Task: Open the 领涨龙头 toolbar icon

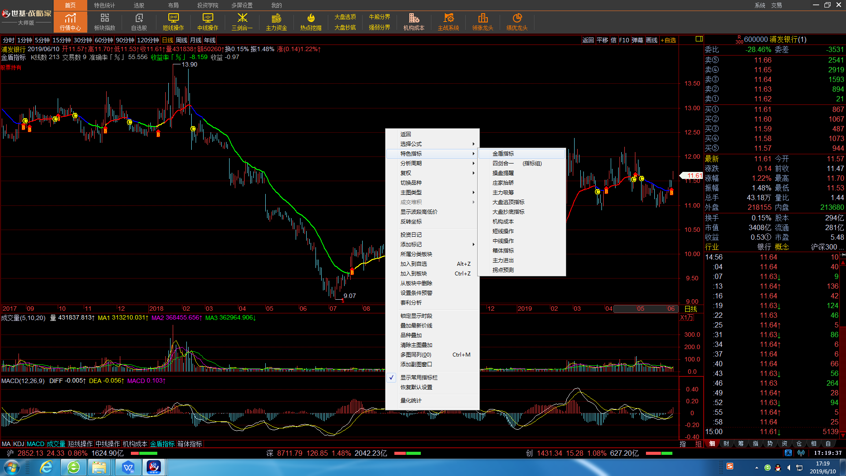Action: click(482, 22)
